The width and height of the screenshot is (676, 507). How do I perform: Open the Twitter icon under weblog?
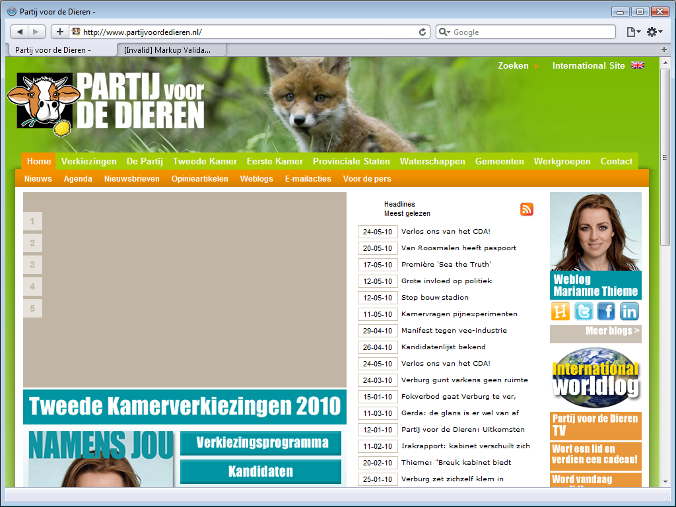(584, 311)
